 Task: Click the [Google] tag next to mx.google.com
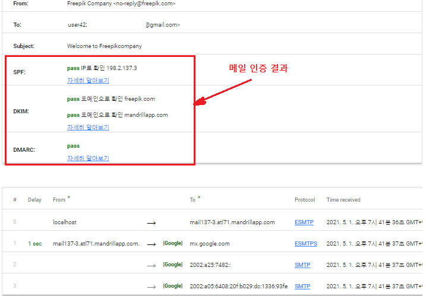(173, 243)
